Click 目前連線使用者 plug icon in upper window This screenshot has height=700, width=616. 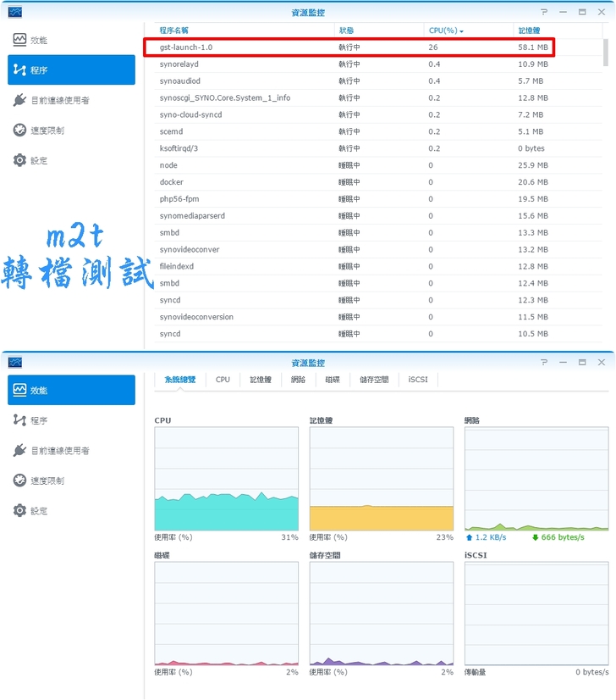(x=20, y=101)
